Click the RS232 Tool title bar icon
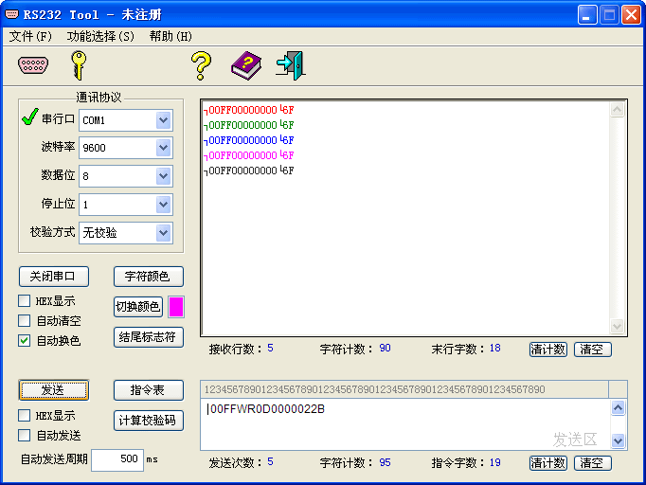 point(11,14)
